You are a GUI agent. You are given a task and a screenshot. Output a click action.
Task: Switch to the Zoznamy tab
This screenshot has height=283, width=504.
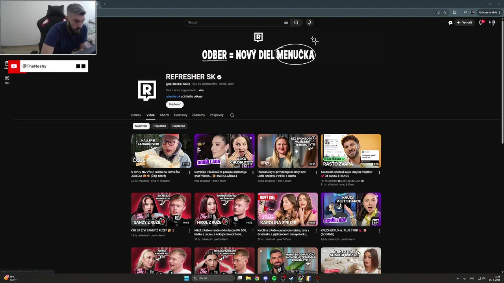pos(198,115)
